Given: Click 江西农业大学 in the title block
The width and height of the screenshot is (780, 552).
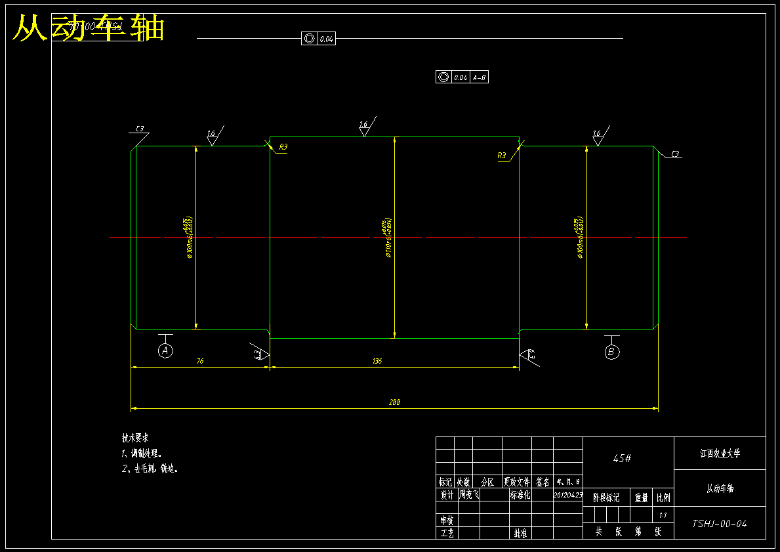Looking at the screenshot, I should (720, 454).
